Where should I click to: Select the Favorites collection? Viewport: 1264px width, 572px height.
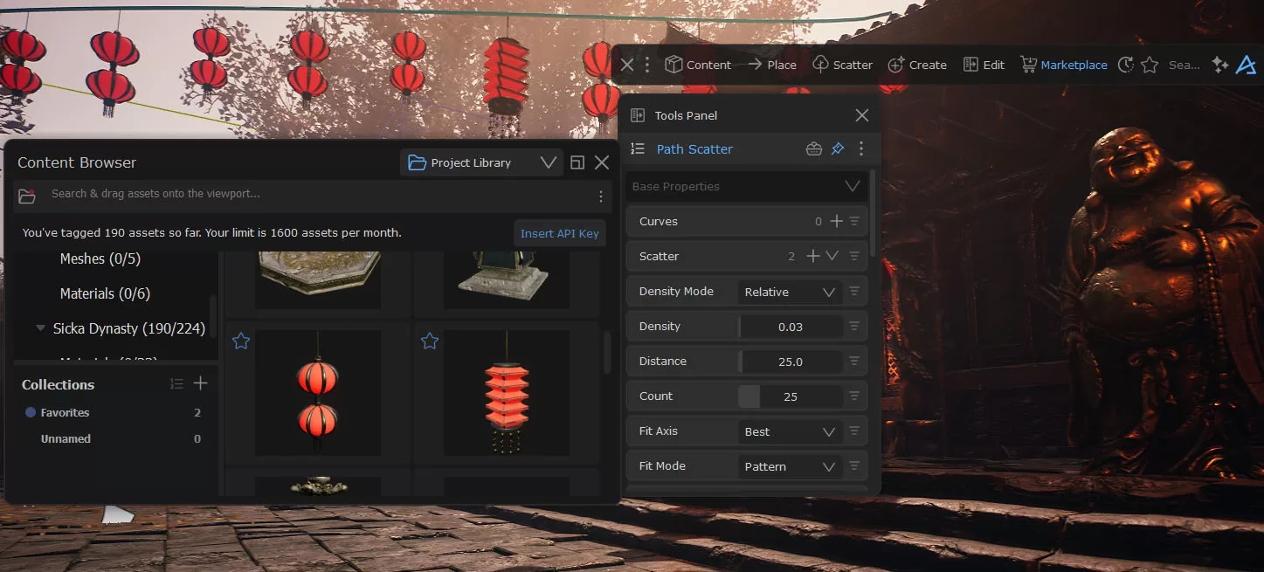[x=65, y=412]
